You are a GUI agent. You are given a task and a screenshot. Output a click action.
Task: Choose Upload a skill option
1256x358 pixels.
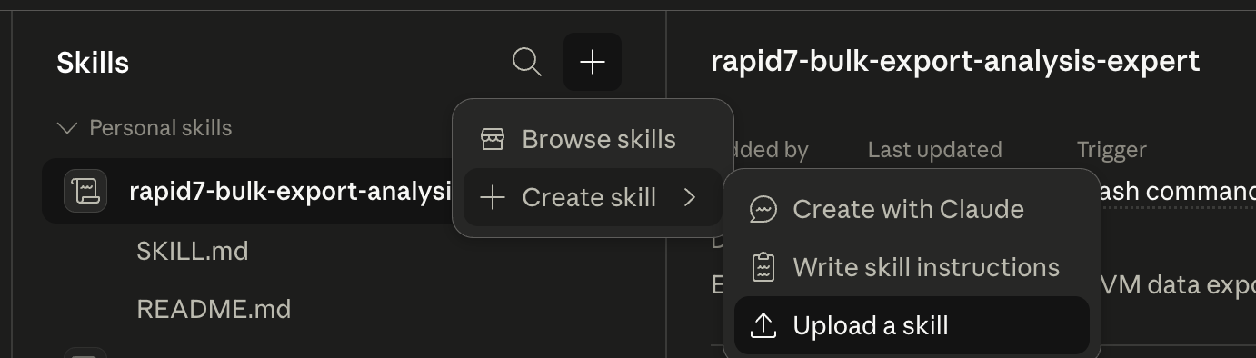912,325
